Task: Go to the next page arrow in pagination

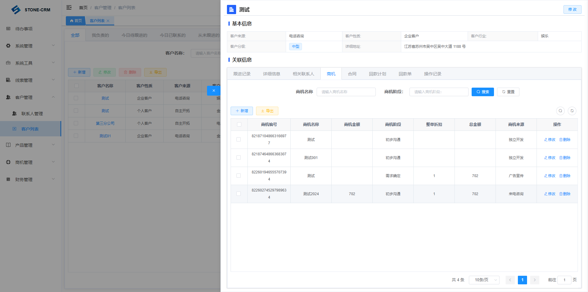Action: click(x=535, y=280)
